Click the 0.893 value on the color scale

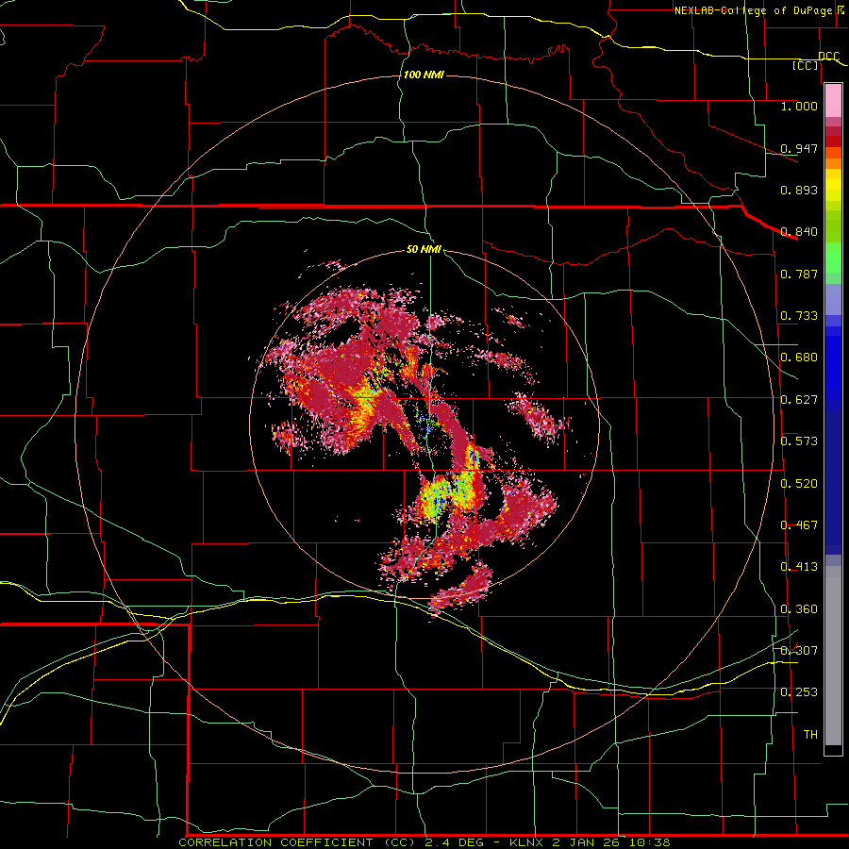(x=799, y=190)
